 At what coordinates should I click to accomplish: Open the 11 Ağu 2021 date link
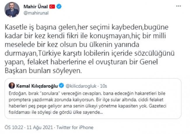(40, 128)
